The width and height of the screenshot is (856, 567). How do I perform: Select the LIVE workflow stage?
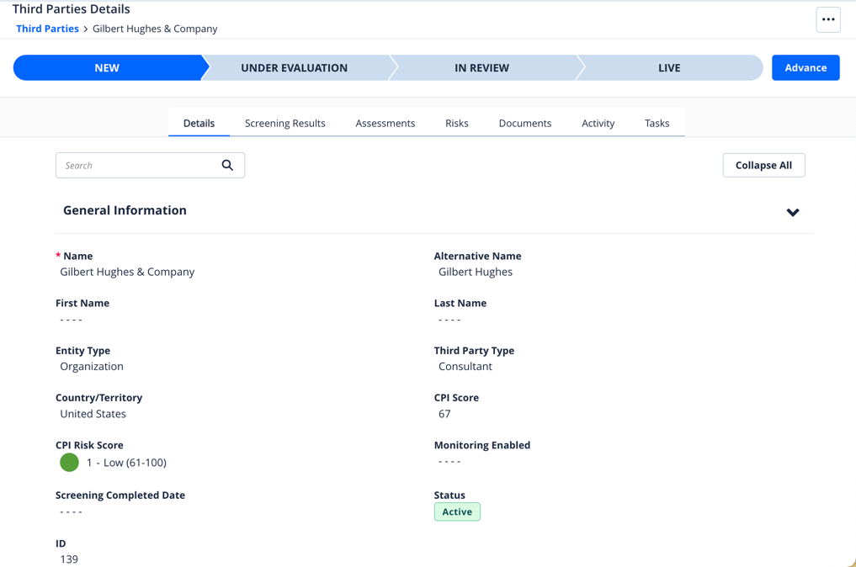click(669, 68)
